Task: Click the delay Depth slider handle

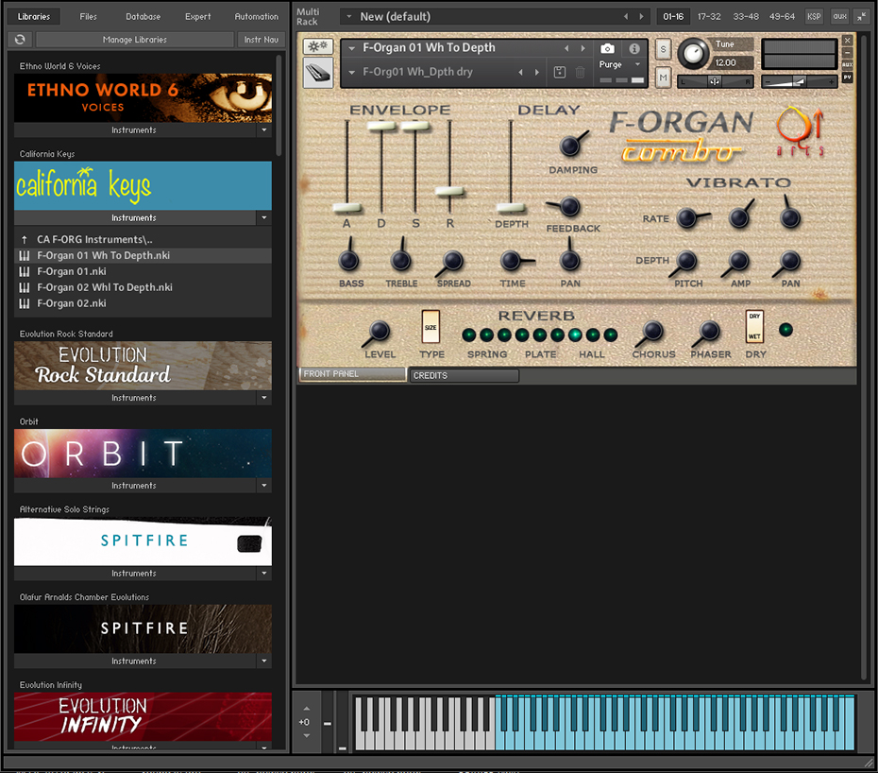Action: 510,208
